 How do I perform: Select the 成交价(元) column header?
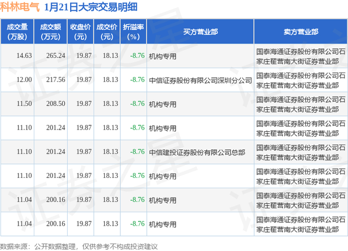[x=107, y=31]
